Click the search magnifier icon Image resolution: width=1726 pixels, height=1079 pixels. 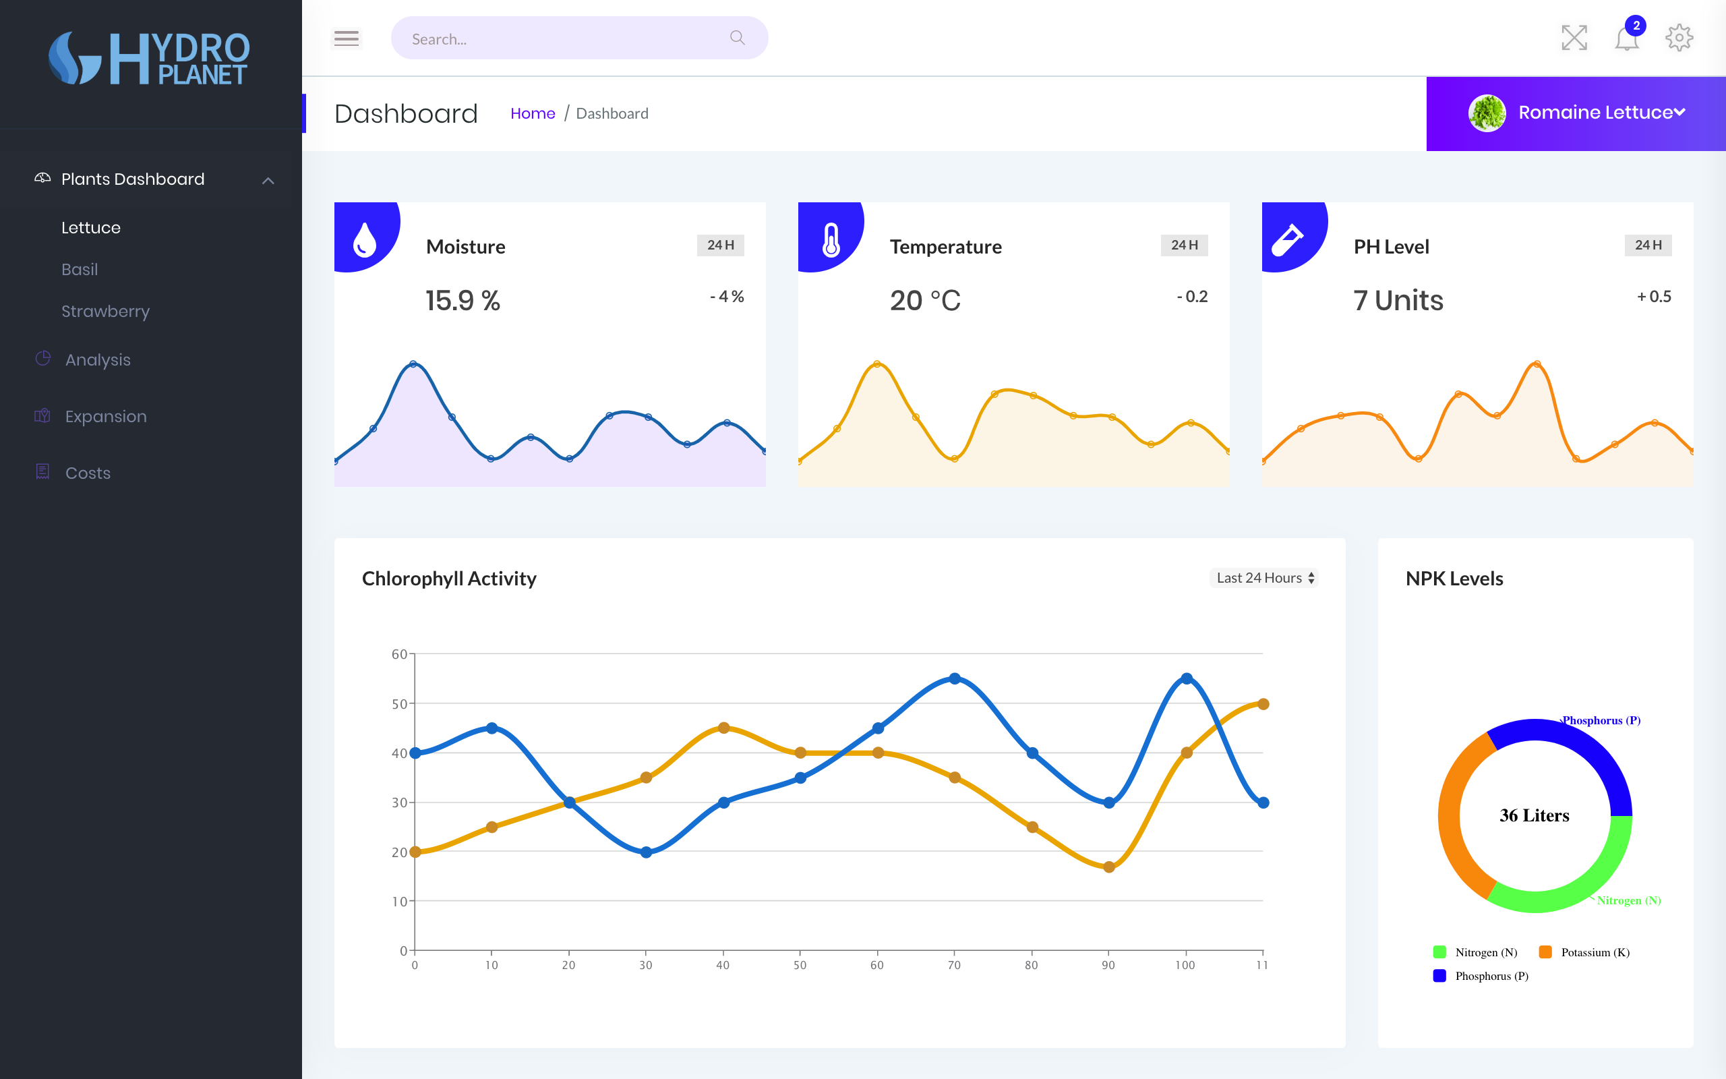[x=738, y=38]
